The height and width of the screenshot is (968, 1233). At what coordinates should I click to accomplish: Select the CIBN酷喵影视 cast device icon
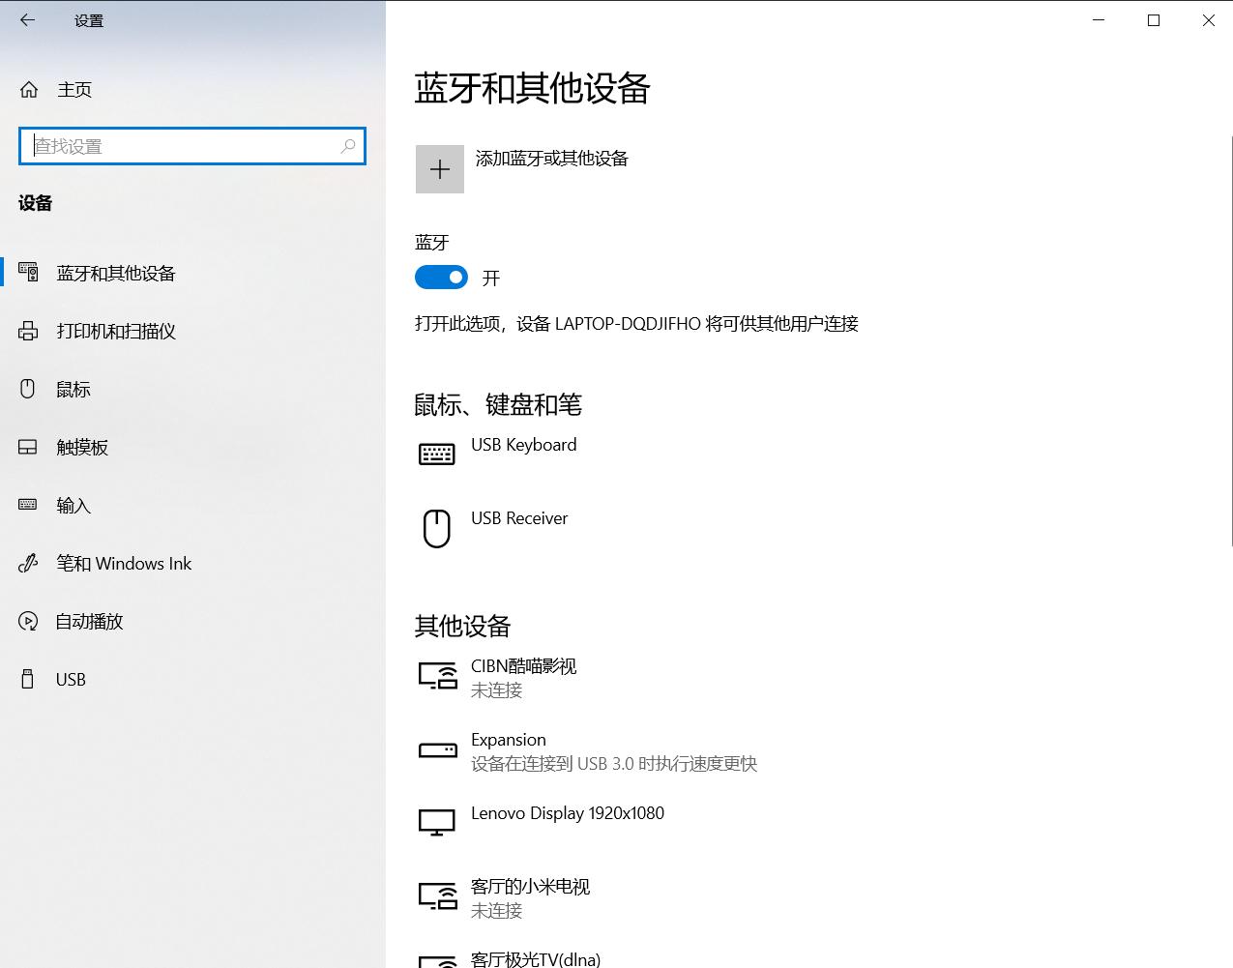(x=437, y=677)
